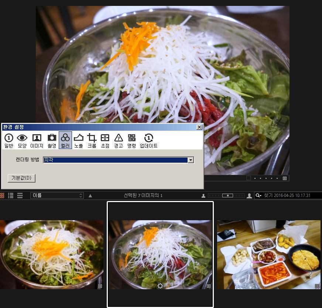Select the 컬러 (Color) preferences tab
Screen dimensions: 322x308
[x=65, y=141]
